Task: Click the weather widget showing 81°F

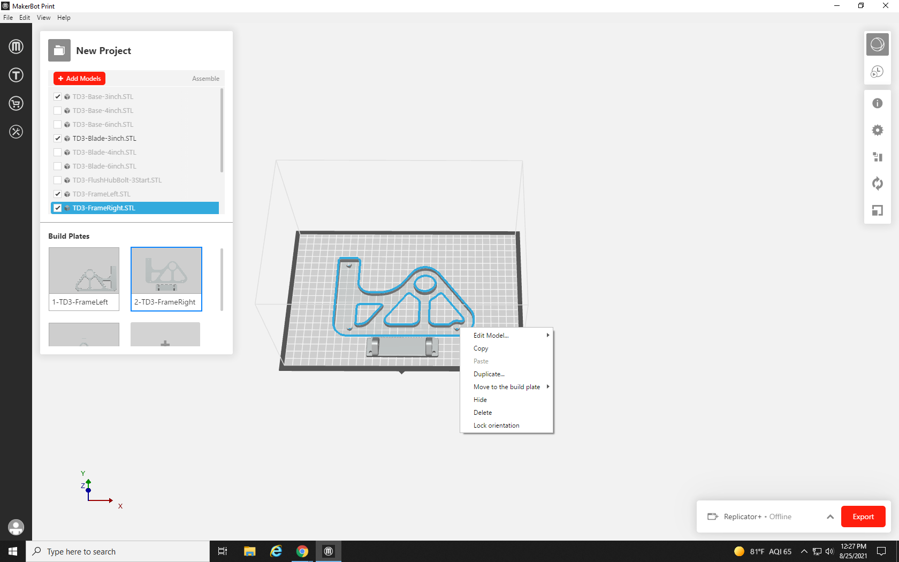Action: [763, 551]
